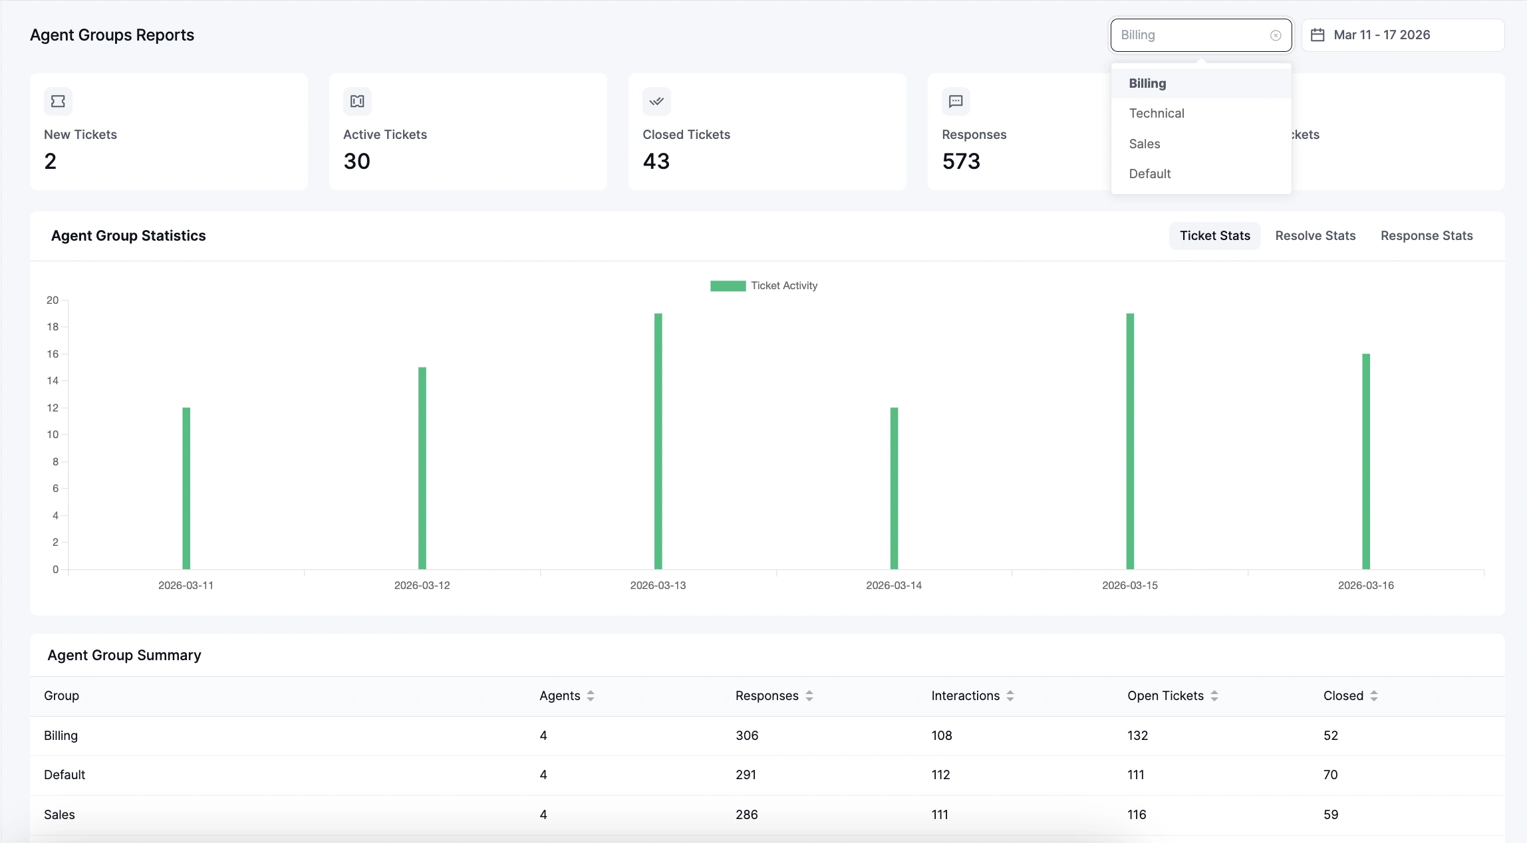Select Technical from the group dropdown
The height and width of the screenshot is (843, 1527).
click(1157, 113)
